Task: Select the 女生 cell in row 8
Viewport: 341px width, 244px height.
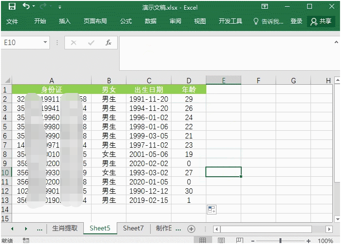Action: coord(108,154)
